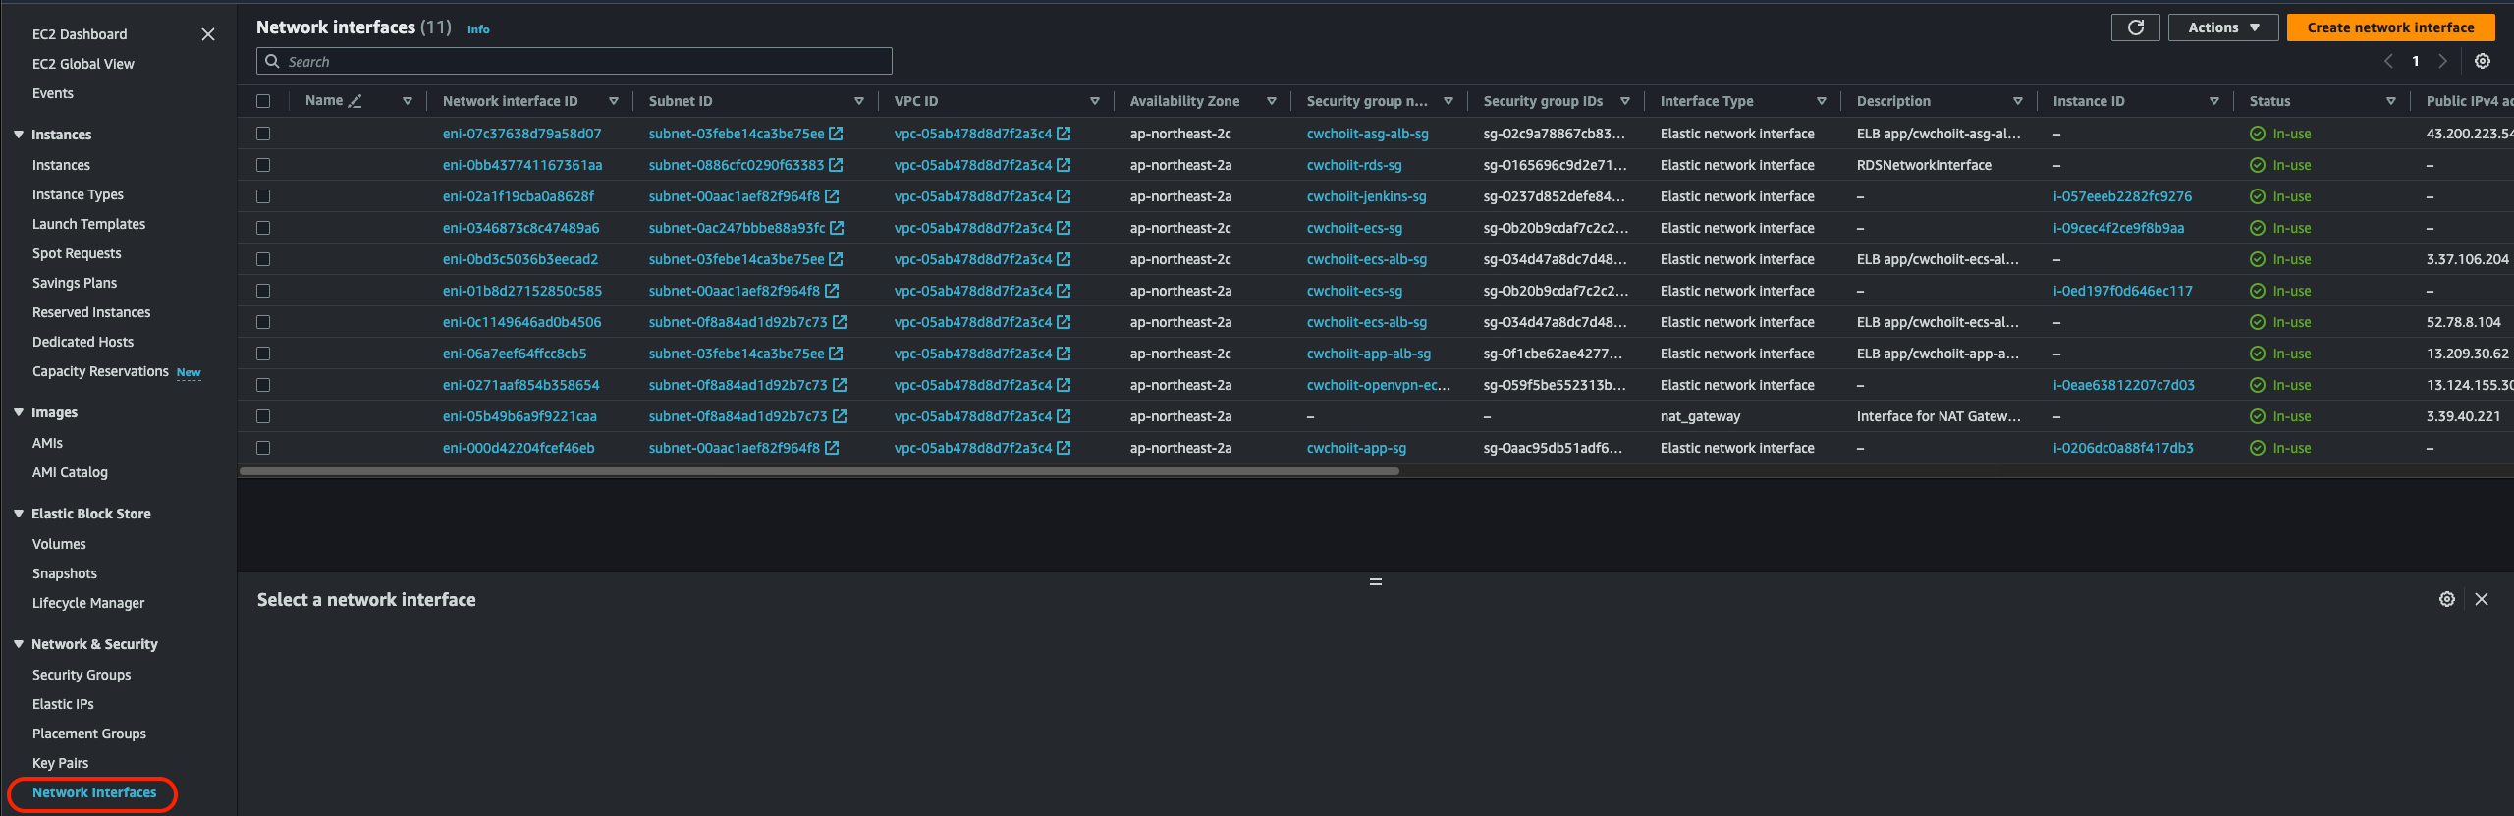The height and width of the screenshot is (816, 2514).
Task: Open the Info link beside title
Action: (478, 29)
